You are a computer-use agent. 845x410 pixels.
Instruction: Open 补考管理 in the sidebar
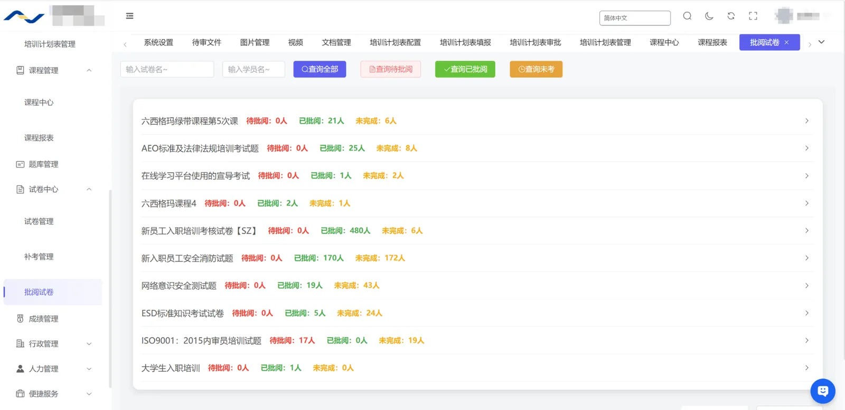39,257
